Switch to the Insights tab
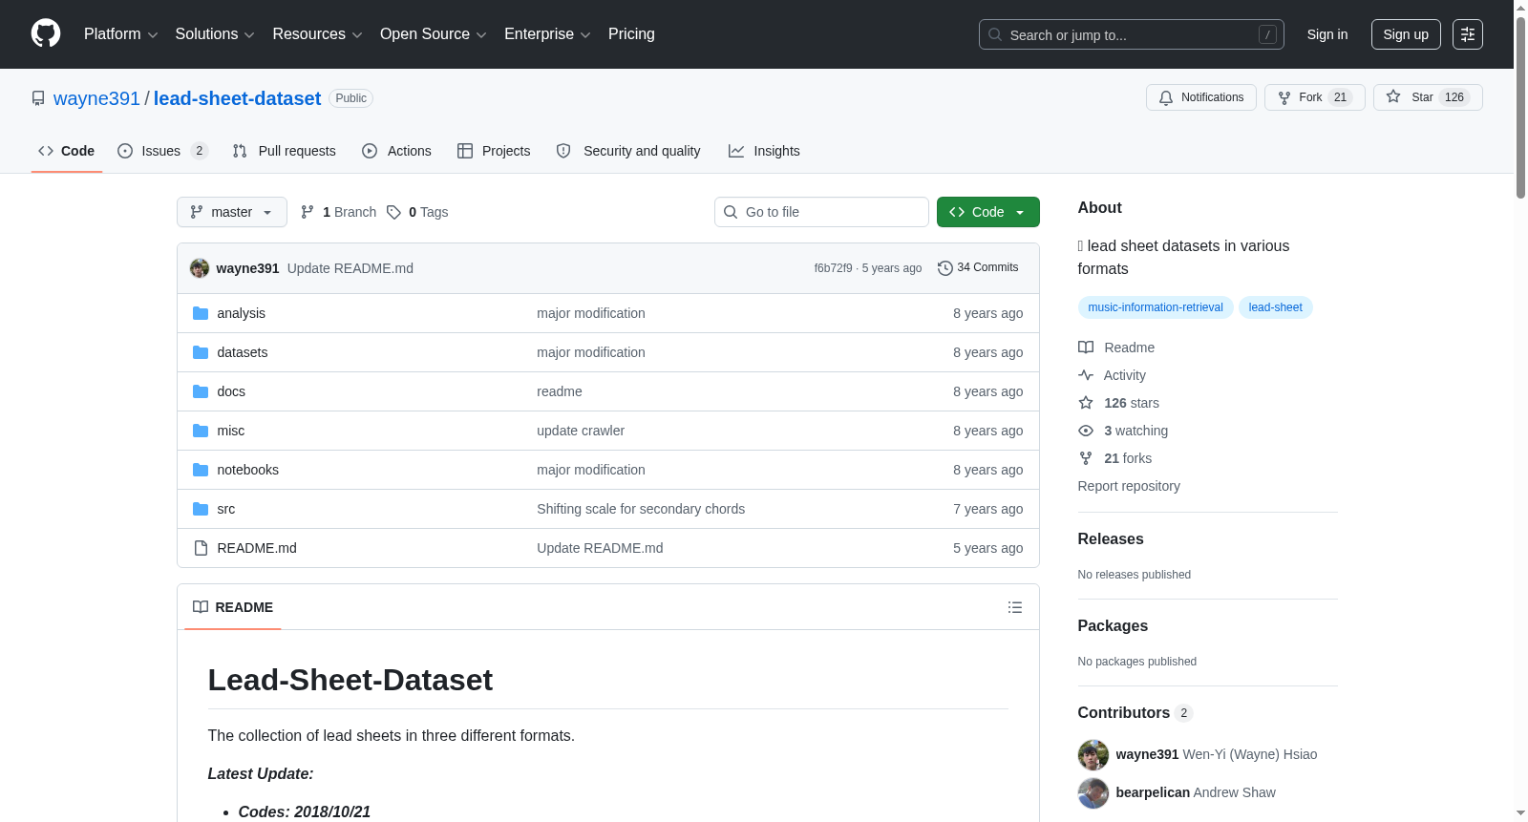1528x822 pixels. [x=764, y=151]
